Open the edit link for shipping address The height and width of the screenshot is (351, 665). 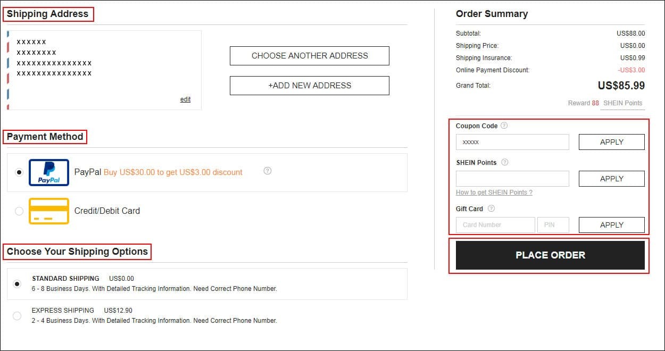click(x=185, y=99)
